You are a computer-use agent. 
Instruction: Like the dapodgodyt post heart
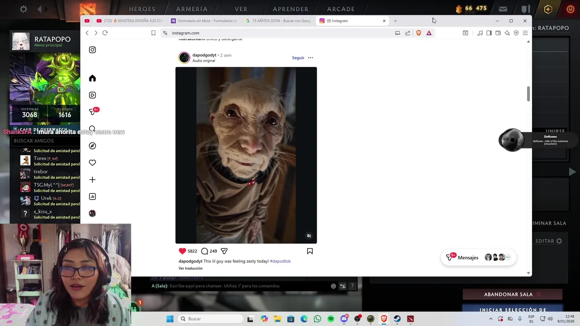(182, 251)
